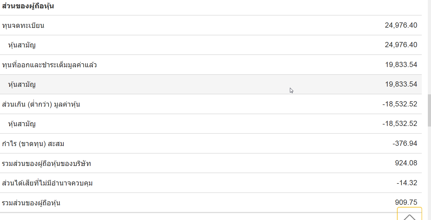Click the scrollbar track below the thumb

point(429,173)
